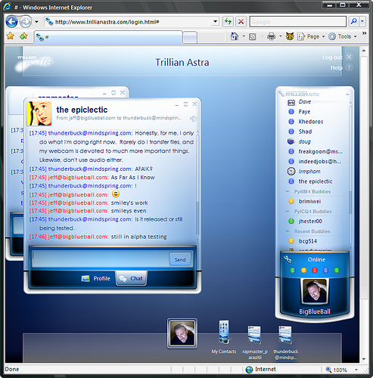Collapse the PyAIM-t Buddies group
373x378 pixels.
(x=288, y=191)
